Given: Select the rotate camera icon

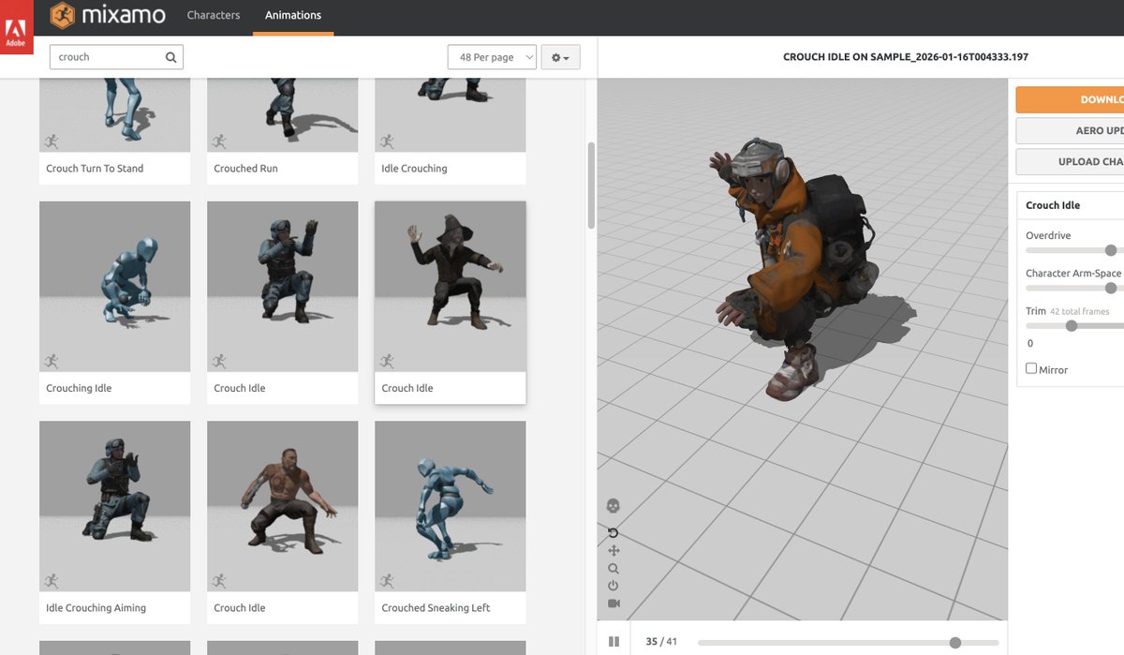Looking at the screenshot, I should point(614,533).
